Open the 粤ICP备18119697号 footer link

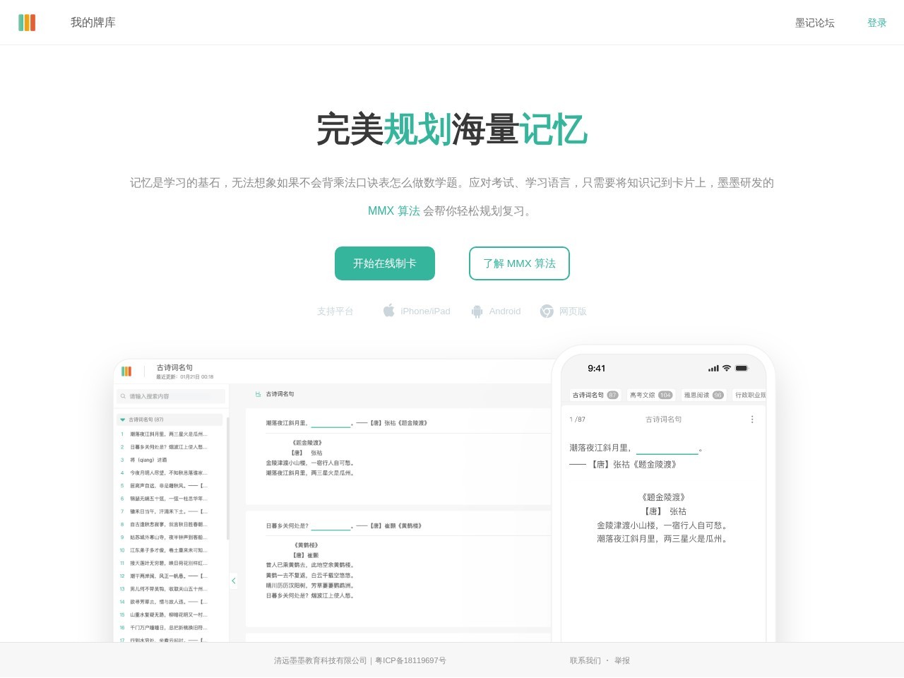pos(410,660)
